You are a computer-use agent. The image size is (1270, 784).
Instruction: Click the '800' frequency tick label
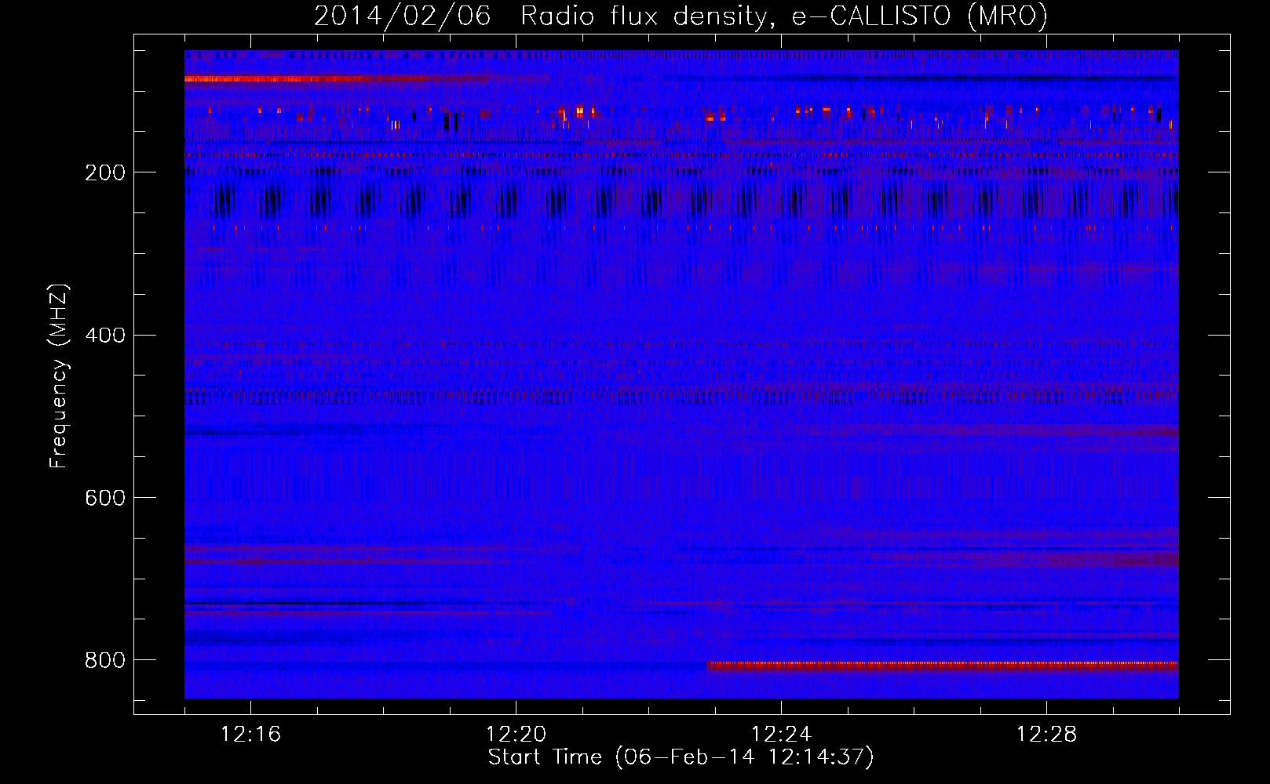104,660
